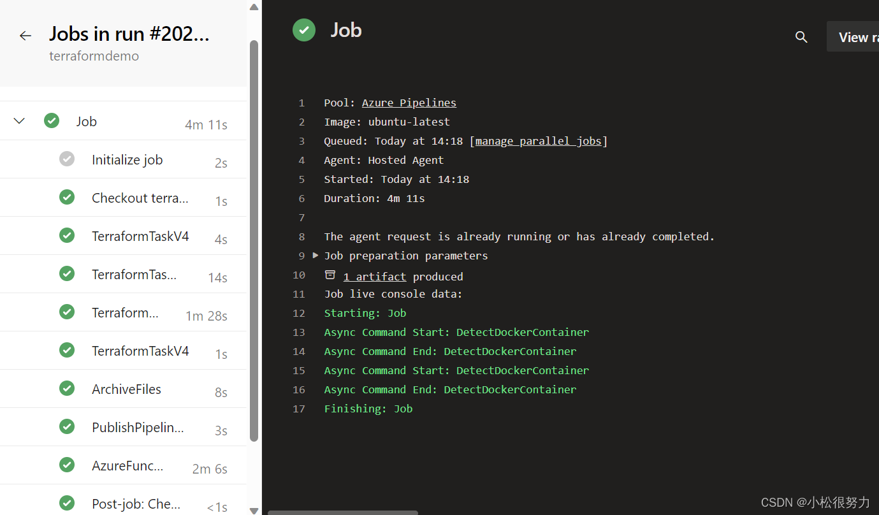Open the 1 artifact link
The image size is (879, 515).
[x=375, y=277]
